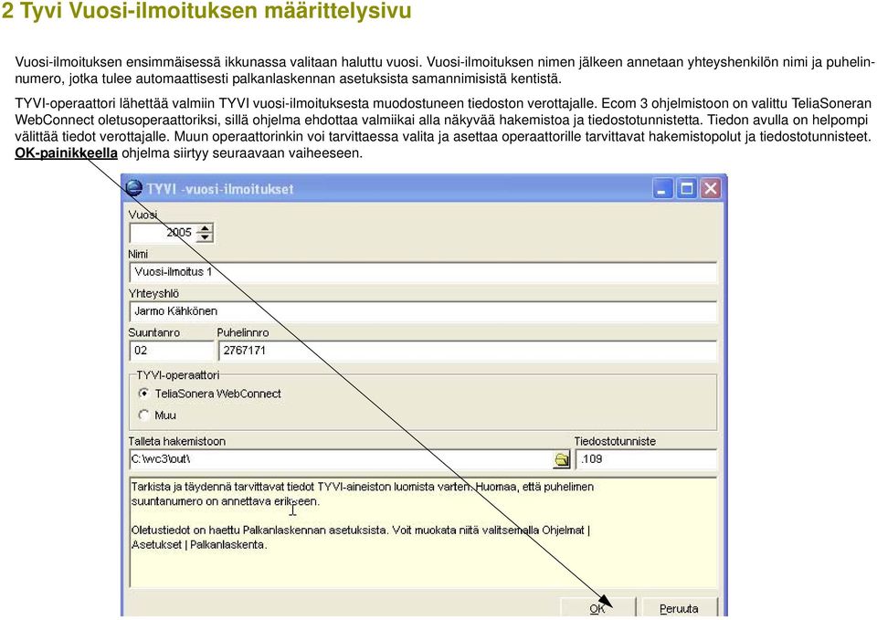The image size is (877, 620).
Task: Close the TYVI vuosi-ilmoitukset window
Action: [x=711, y=189]
